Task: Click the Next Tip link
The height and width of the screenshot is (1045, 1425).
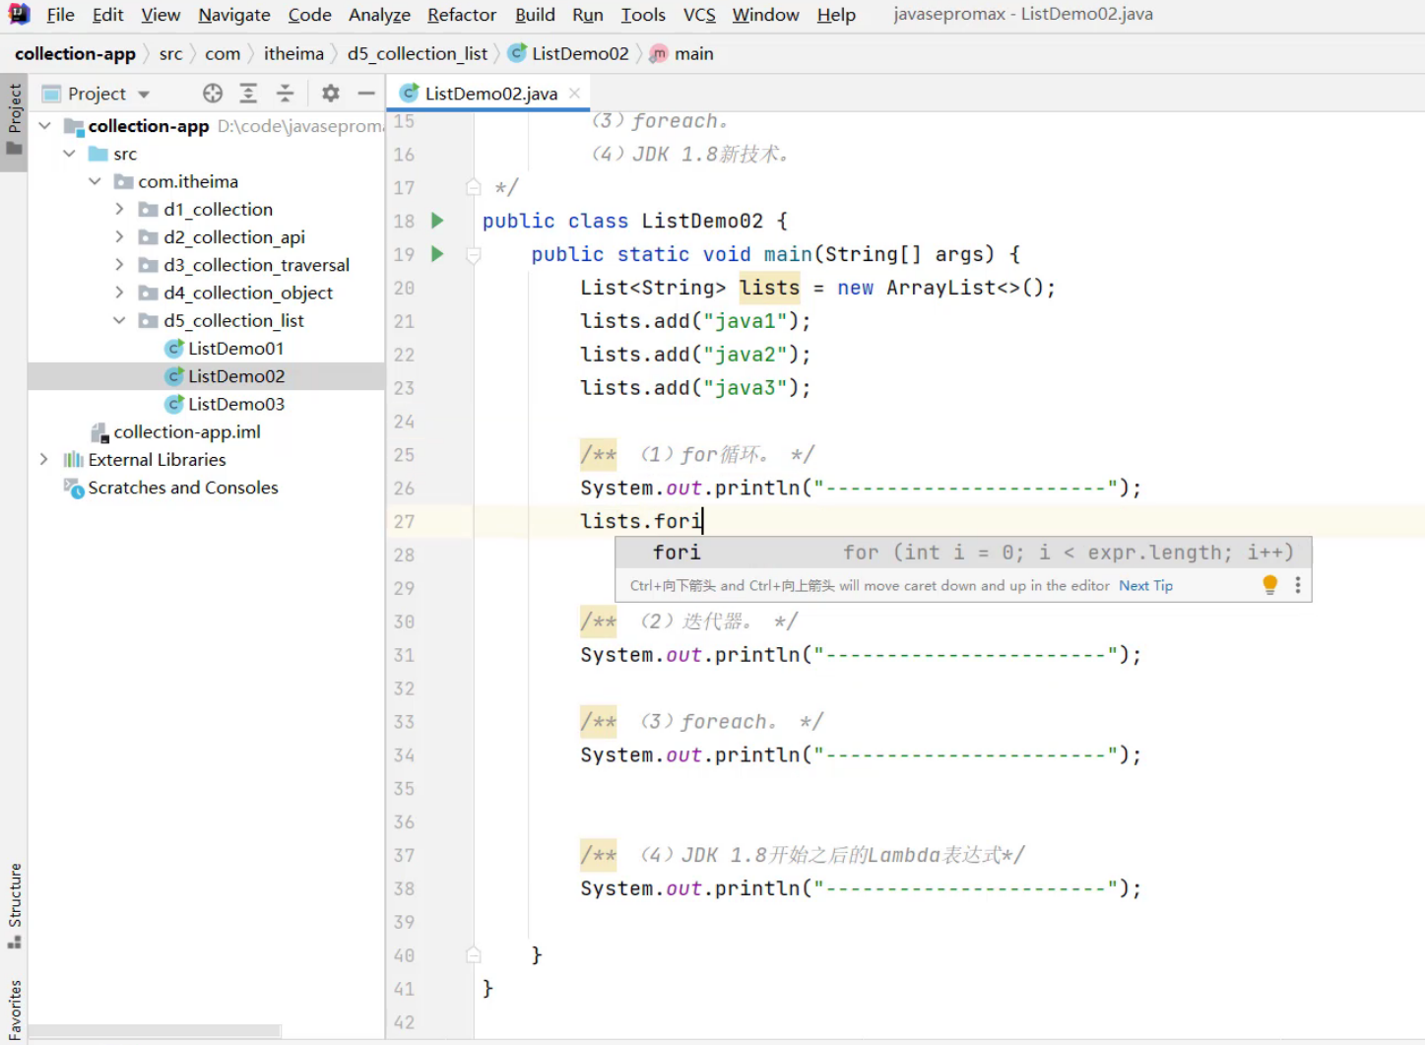Action: [1145, 586]
